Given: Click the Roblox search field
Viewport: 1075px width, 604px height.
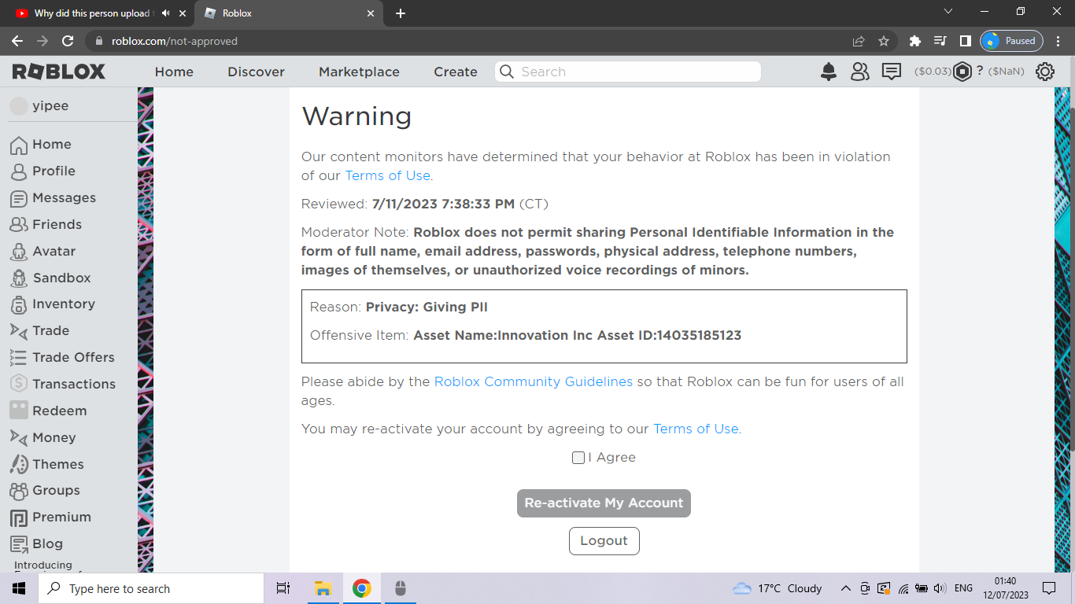Looking at the screenshot, I should pyautogui.click(x=628, y=72).
